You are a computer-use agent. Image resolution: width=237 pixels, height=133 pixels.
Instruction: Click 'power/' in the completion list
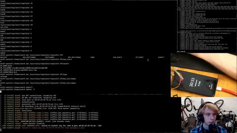(x=161, y=57)
